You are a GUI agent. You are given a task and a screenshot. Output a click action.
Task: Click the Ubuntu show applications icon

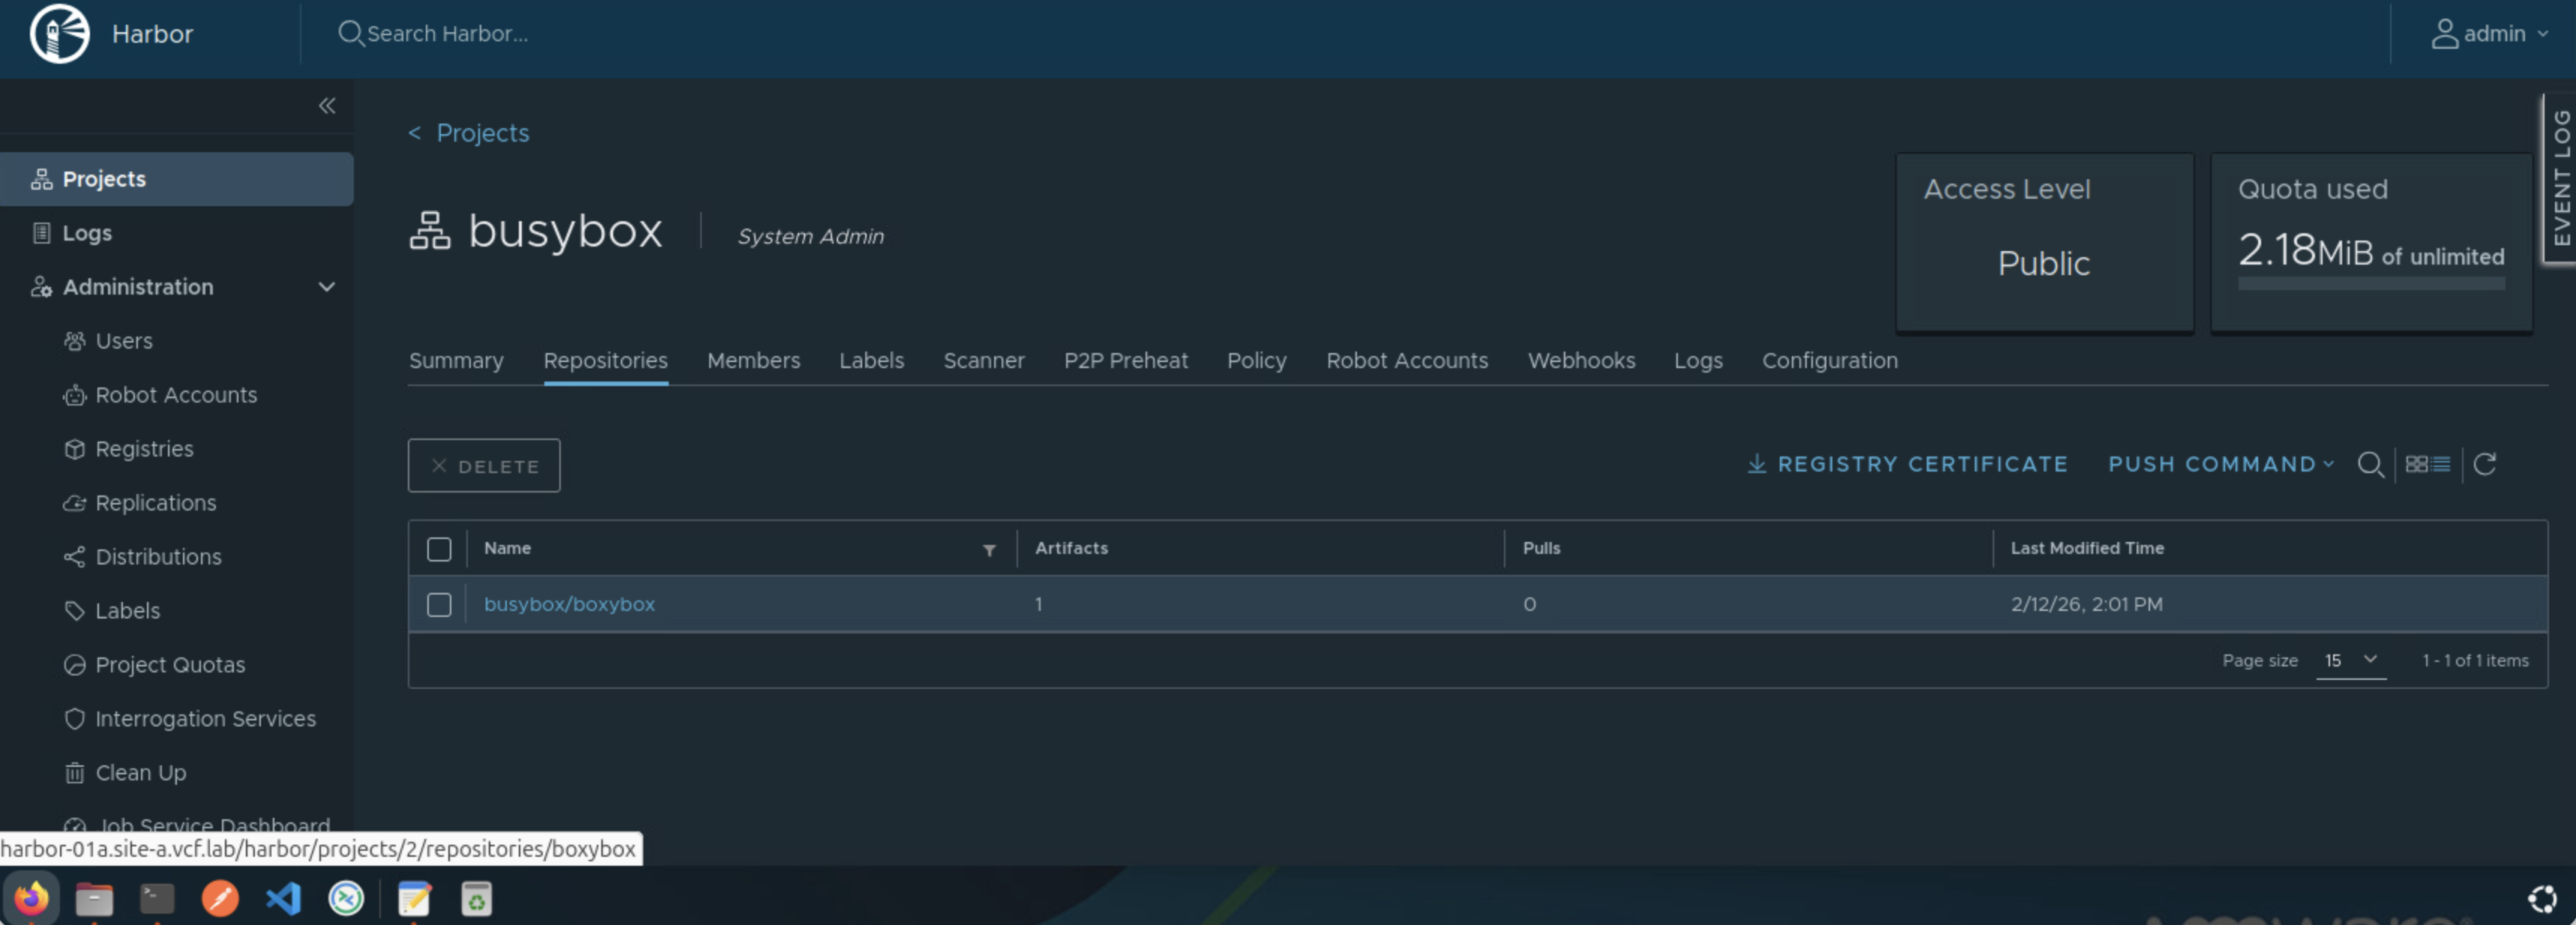(2542, 899)
